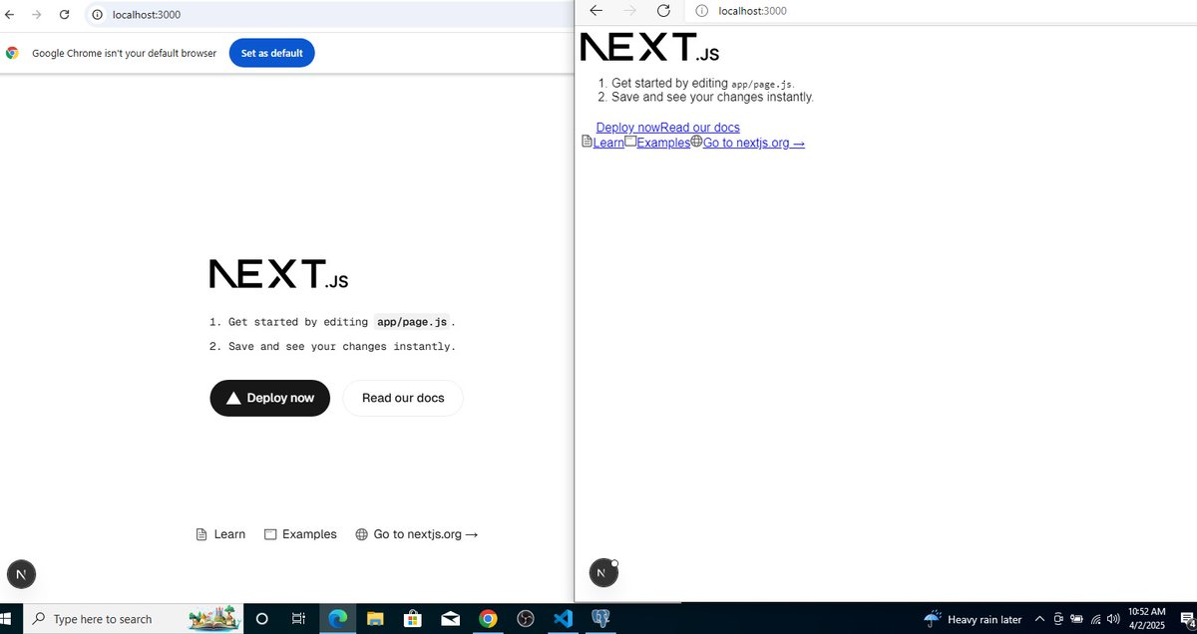Image resolution: width=1197 pixels, height=634 pixels.
Task: Click 'Save and see your changes instantly.' in right window
Action: click(712, 97)
